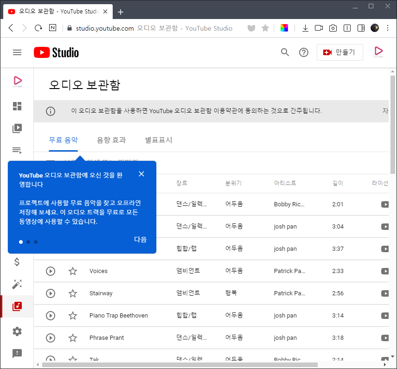Click artist Bobby Ric... in 2:01 row

click(x=289, y=204)
